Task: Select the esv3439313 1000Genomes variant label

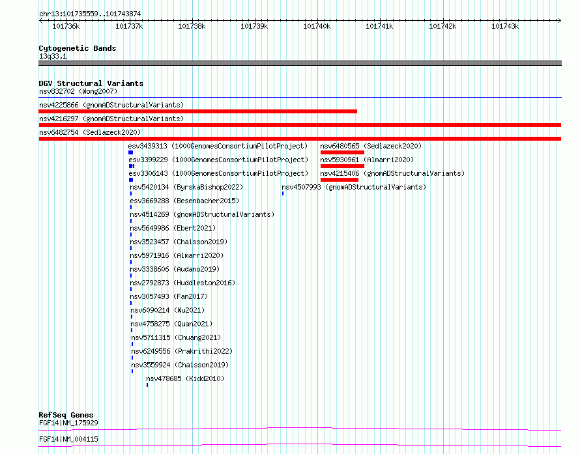Action: (218, 146)
